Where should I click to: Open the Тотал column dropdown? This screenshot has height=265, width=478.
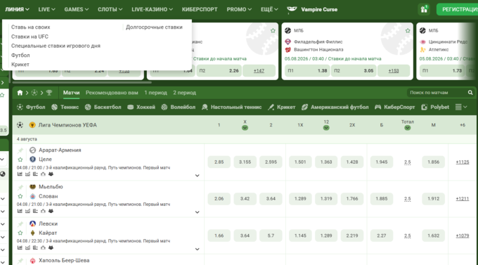tap(408, 128)
